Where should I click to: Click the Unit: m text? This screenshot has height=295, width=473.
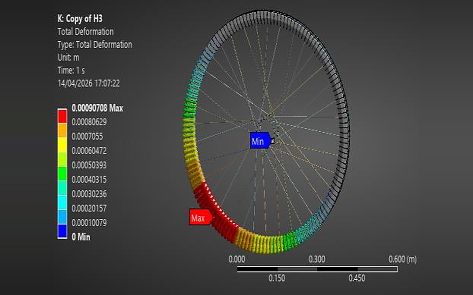click(68, 57)
